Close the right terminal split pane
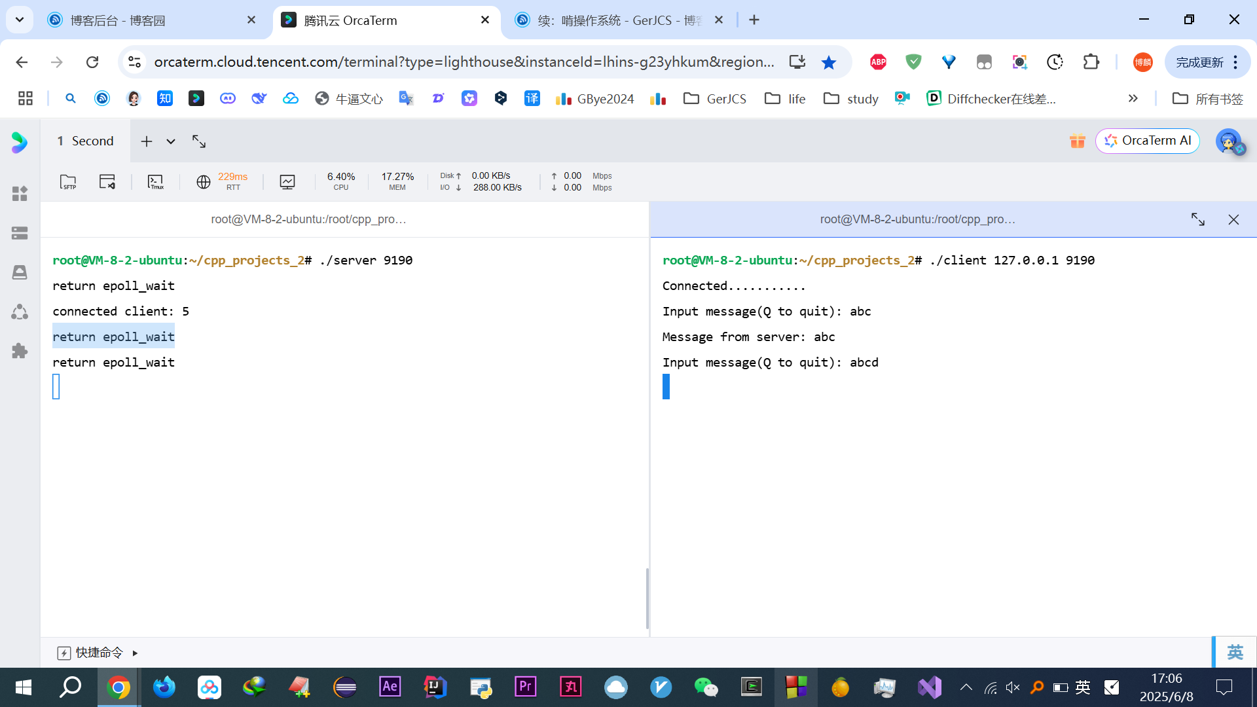This screenshot has height=707, width=1257. [1233, 220]
